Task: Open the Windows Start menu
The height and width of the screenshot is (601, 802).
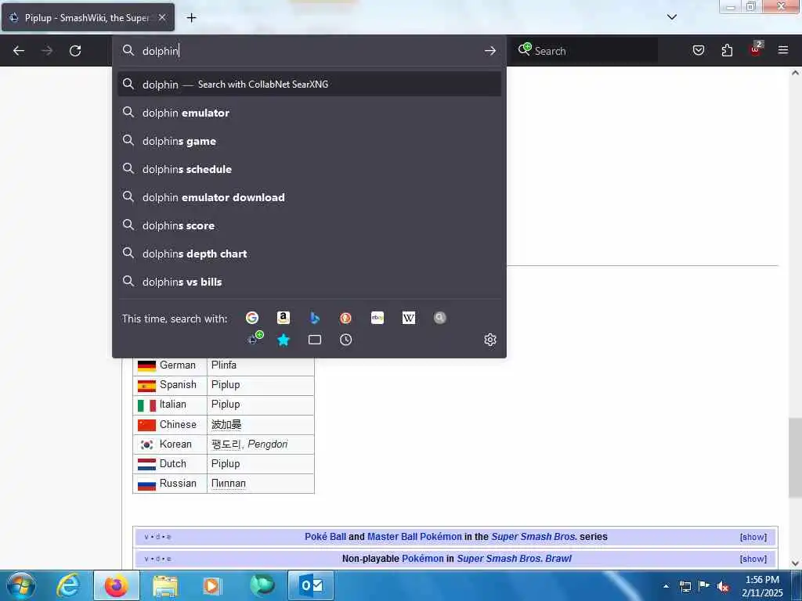Action: (x=20, y=585)
